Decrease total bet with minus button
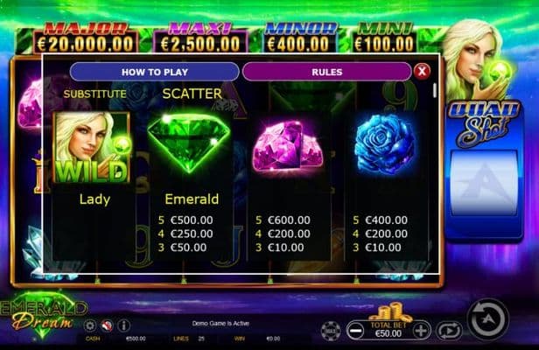Screen dimensions: 539x350 click(x=356, y=331)
